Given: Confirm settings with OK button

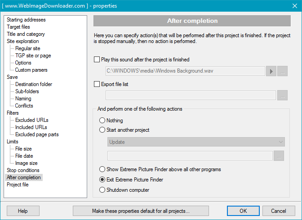Looking at the screenshot, I should pyautogui.click(x=243, y=211).
